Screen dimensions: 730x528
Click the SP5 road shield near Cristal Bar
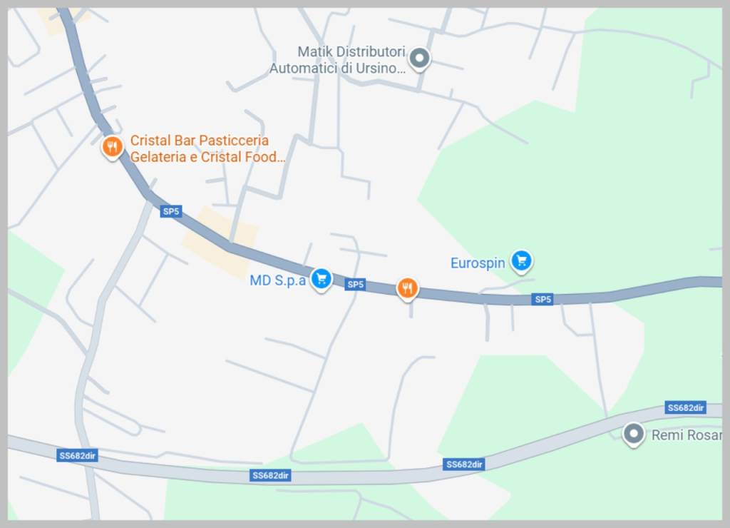click(x=171, y=211)
